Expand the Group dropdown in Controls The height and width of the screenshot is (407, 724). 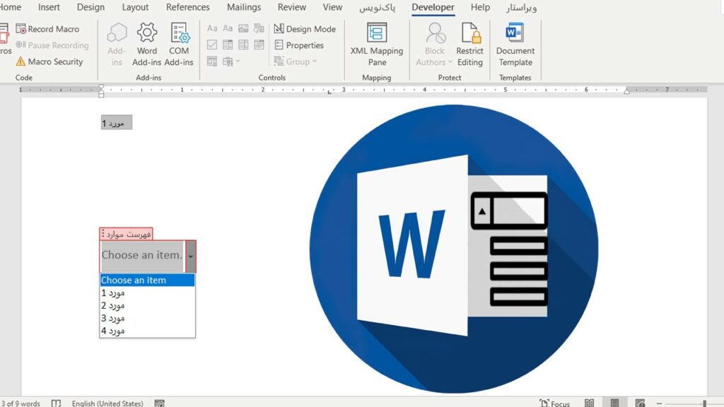[x=314, y=61]
